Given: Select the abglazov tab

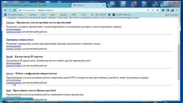Looking at the screenshot, I should 89,5.
